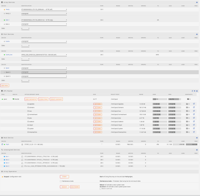Open Actions menu for appdata dataset

(x=98, y=104)
